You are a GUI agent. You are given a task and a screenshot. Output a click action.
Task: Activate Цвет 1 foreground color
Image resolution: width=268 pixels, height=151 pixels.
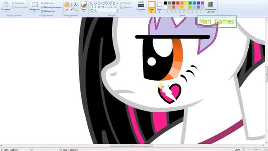[152, 7]
